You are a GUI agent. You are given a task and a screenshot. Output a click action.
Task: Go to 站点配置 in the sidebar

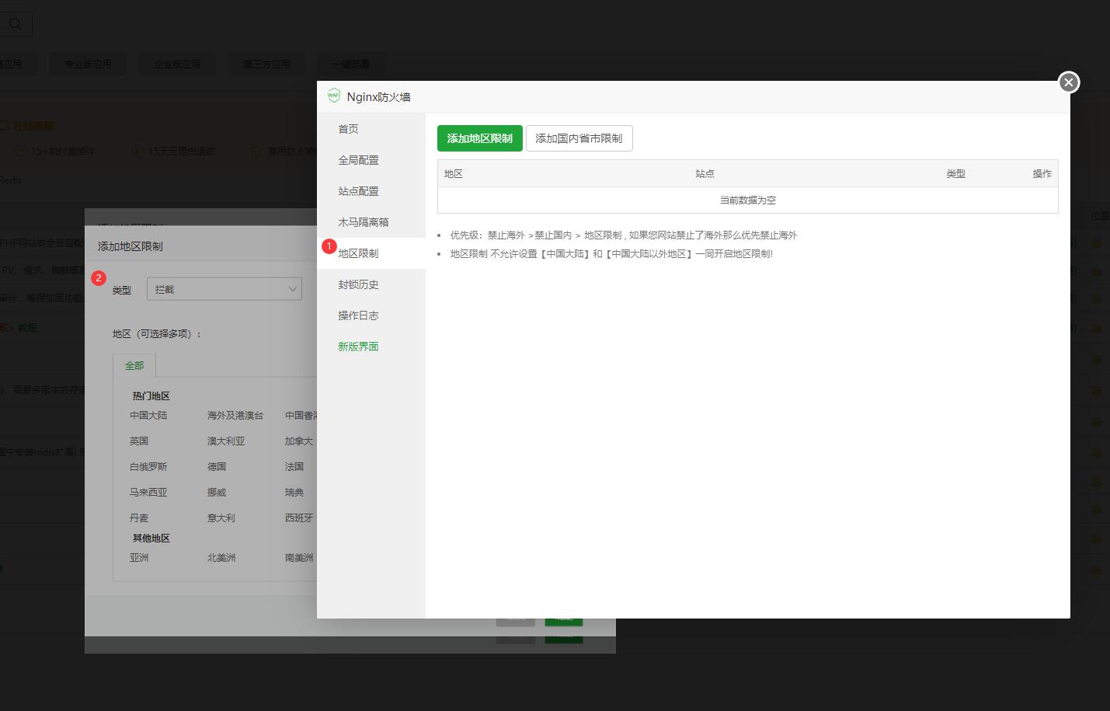click(x=371, y=191)
